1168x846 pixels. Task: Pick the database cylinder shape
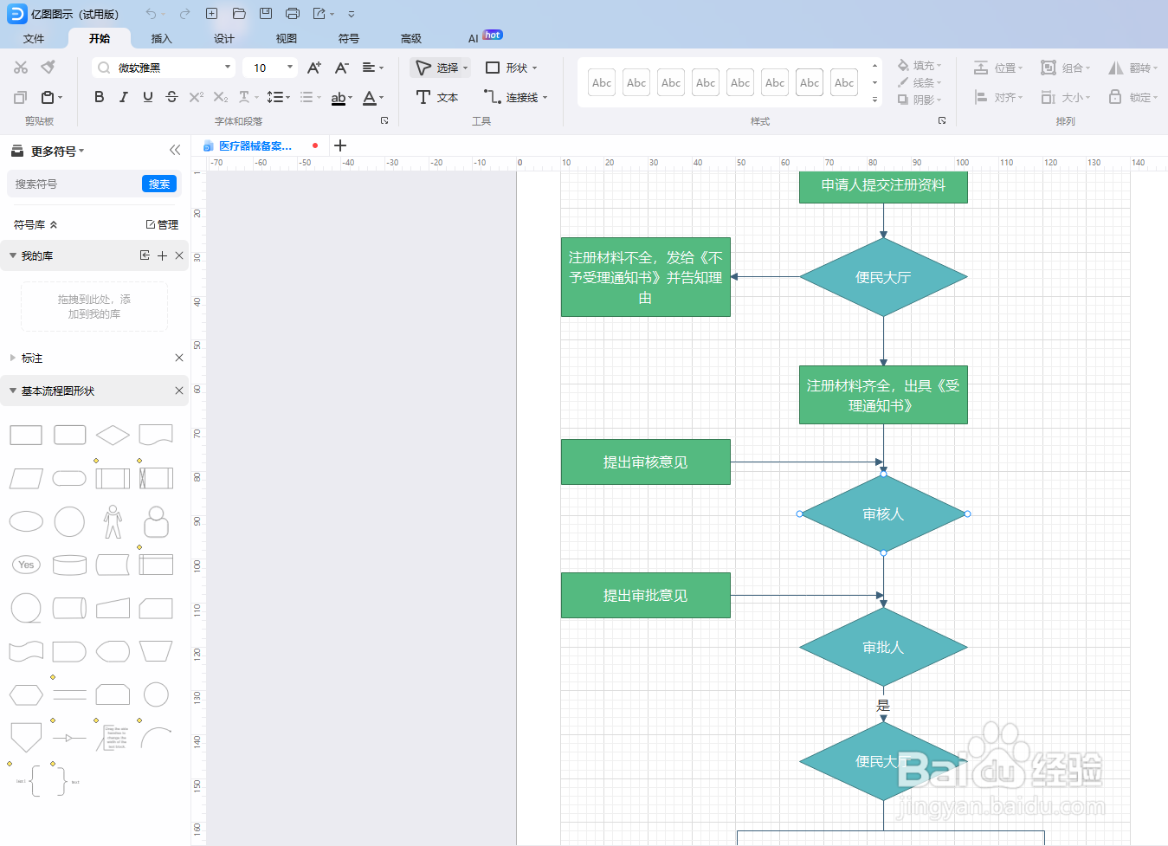[69, 565]
